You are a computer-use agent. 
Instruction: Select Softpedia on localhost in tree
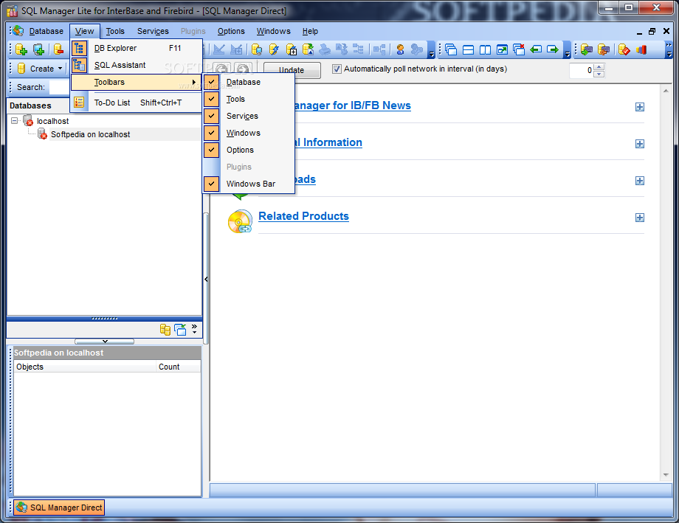click(x=90, y=134)
